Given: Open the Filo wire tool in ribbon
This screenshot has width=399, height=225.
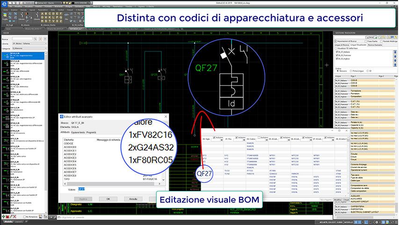Looking at the screenshot, I should tap(66, 16).
